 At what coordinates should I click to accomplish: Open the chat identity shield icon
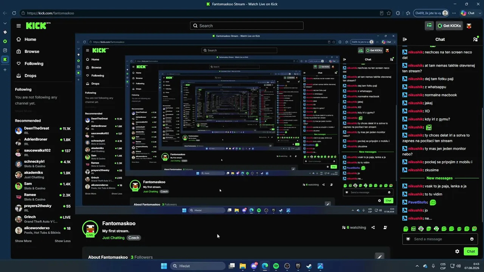click(408, 239)
